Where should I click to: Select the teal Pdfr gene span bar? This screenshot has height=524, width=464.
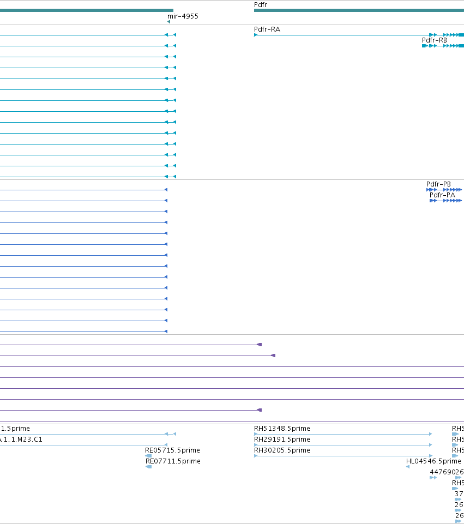click(359, 10)
